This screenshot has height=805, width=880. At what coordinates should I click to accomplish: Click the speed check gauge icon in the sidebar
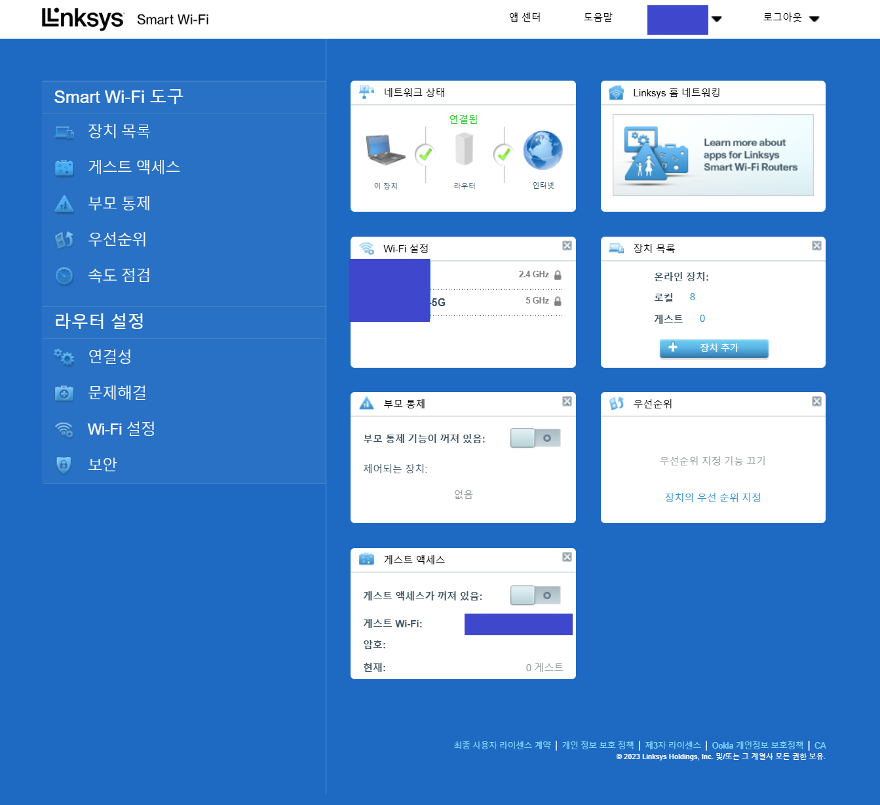tap(64, 276)
